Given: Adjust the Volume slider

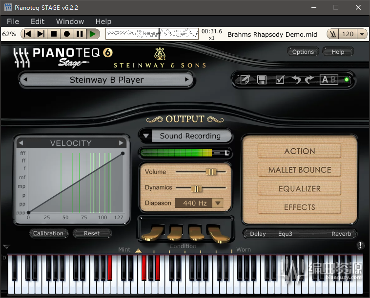Looking at the screenshot, I should [211, 172].
